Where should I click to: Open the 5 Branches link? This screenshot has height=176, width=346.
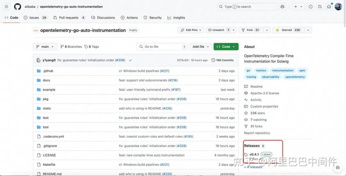(x=71, y=46)
